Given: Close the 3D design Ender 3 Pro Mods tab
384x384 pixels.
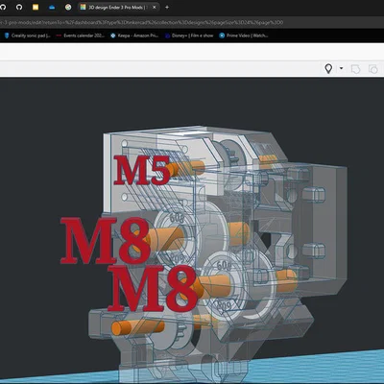Looking at the screenshot, I should point(154,7).
